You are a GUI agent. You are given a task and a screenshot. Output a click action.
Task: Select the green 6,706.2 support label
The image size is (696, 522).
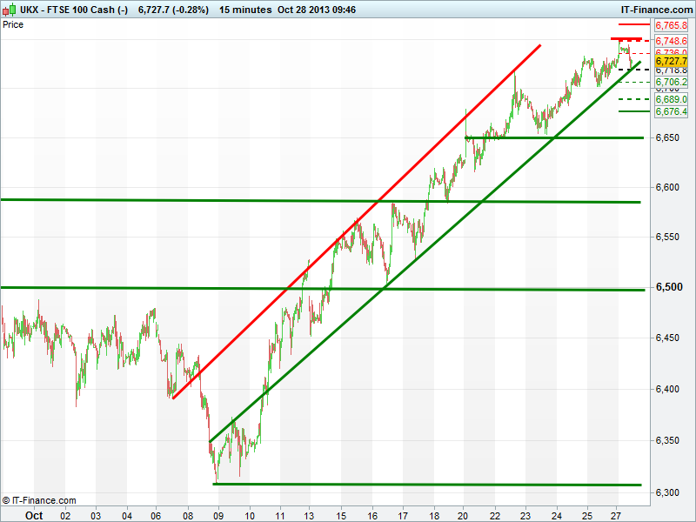click(x=671, y=82)
